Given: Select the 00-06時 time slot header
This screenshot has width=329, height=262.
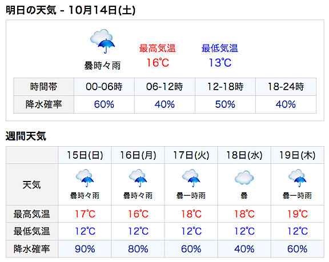Looking at the screenshot, I should point(104,87).
